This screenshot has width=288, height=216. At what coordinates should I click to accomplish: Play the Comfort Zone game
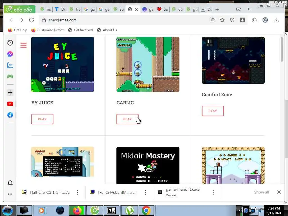coord(213,111)
